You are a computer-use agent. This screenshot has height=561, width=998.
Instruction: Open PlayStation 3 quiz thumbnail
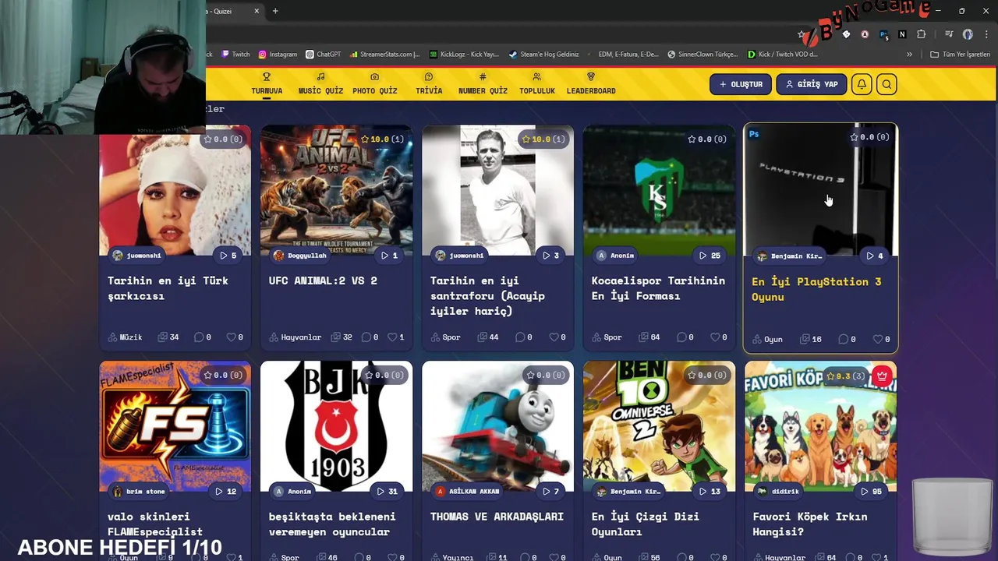820,190
